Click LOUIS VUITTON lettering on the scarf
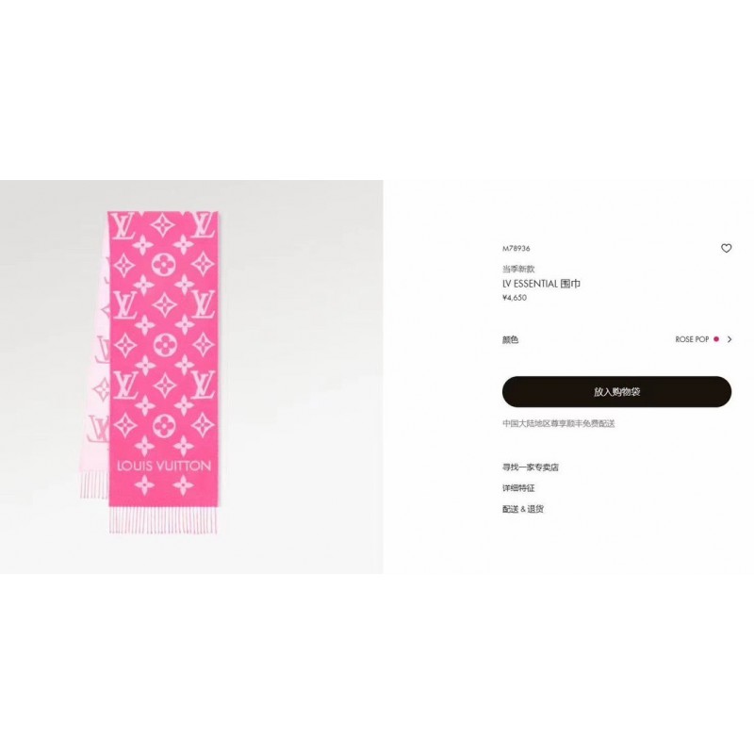This screenshot has height=754, width=754. [164, 466]
